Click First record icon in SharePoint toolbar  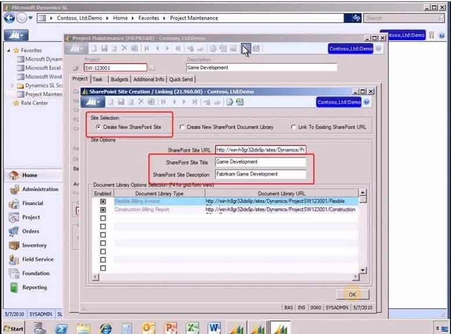[163, 102]
